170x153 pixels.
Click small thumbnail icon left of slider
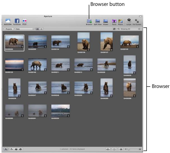pos(126,149)
